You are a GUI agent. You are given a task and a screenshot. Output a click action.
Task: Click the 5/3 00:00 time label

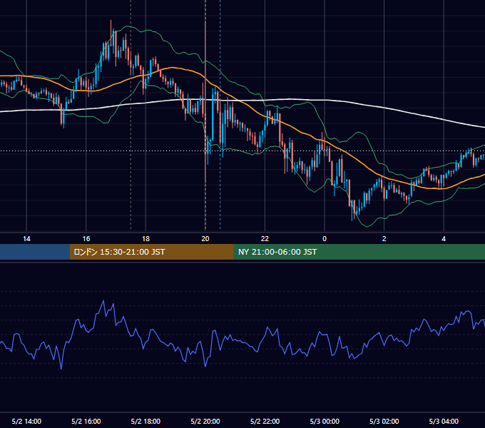325,421
